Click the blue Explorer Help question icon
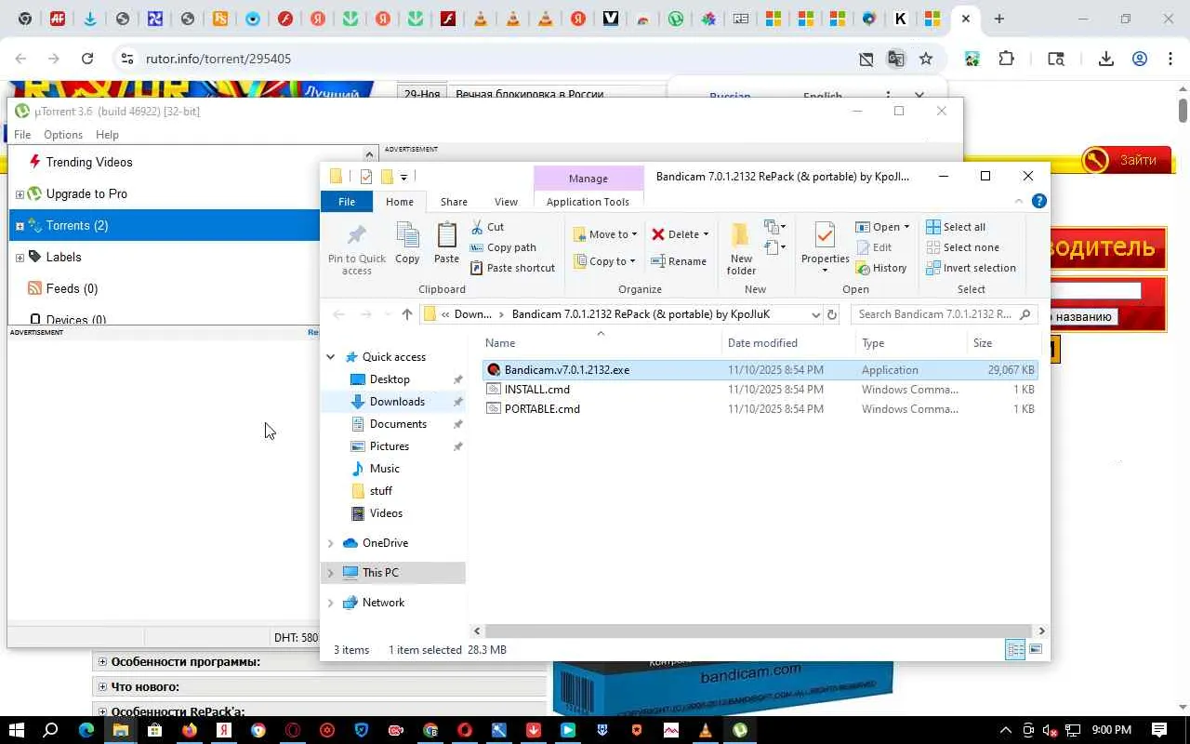 pyautogui.click(x=1039, y=201)
